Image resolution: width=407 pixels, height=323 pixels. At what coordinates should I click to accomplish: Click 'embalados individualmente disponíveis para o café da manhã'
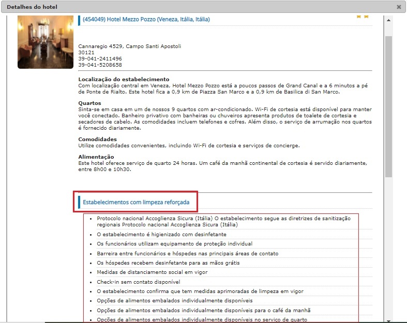tap(204, 310)
